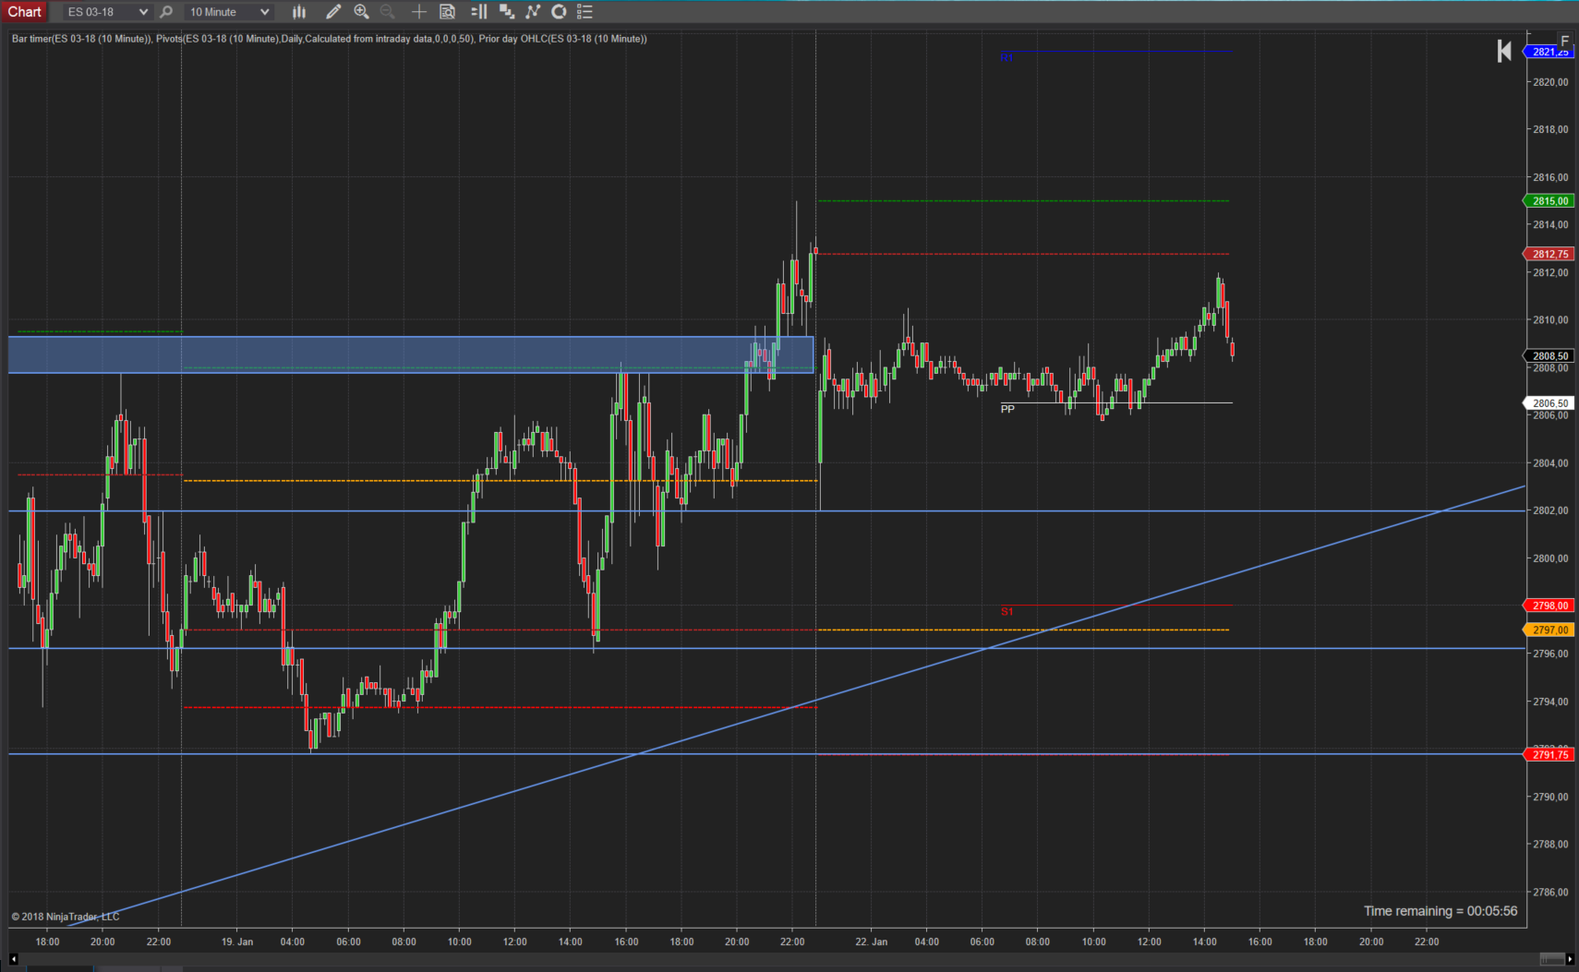Click the F fixed scale button
This screenshot has width=1579, height=972.
coord(1564,39)
